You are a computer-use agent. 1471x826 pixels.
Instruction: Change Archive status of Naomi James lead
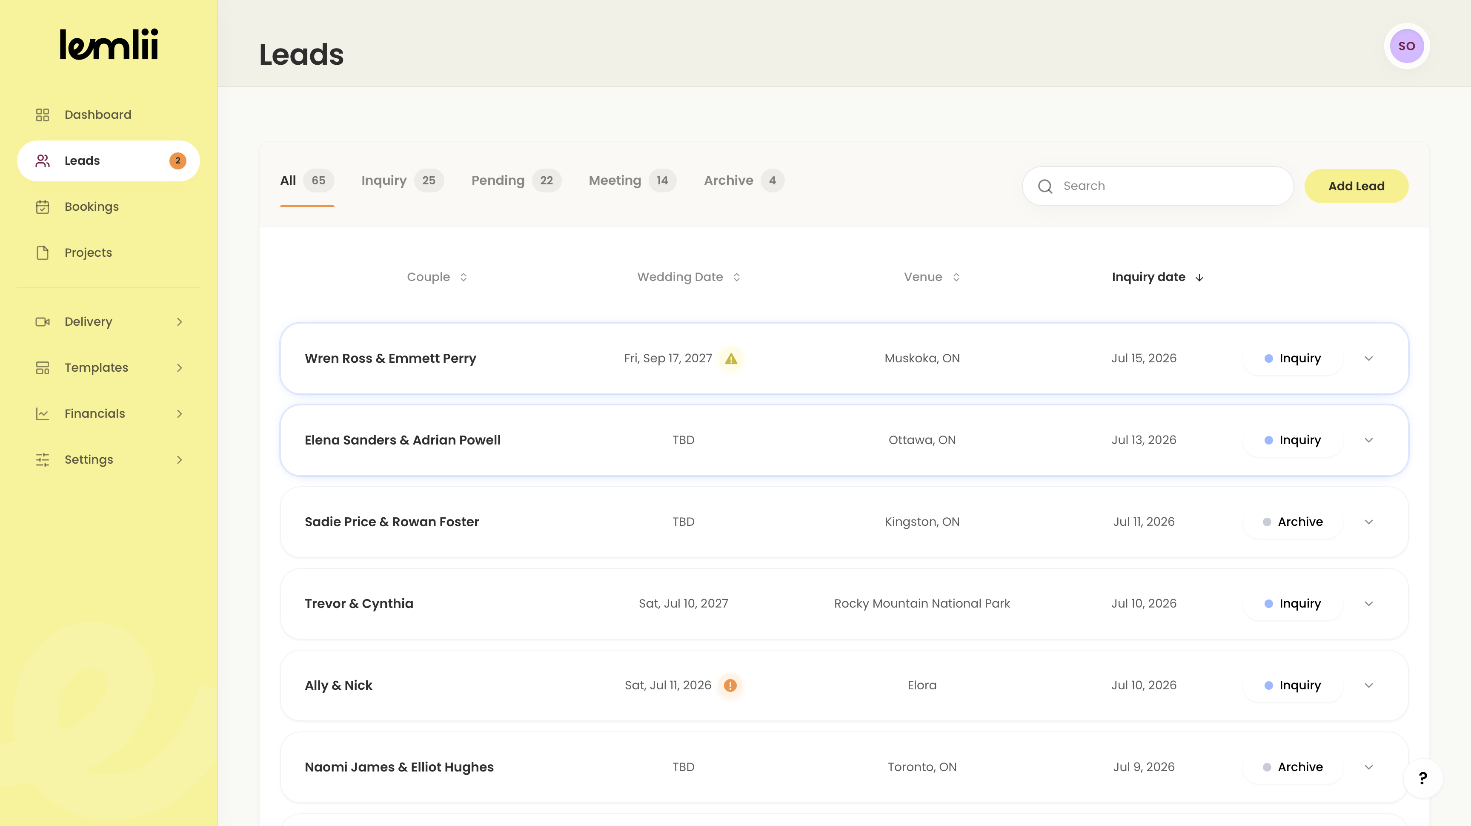tap(1293, 767)
